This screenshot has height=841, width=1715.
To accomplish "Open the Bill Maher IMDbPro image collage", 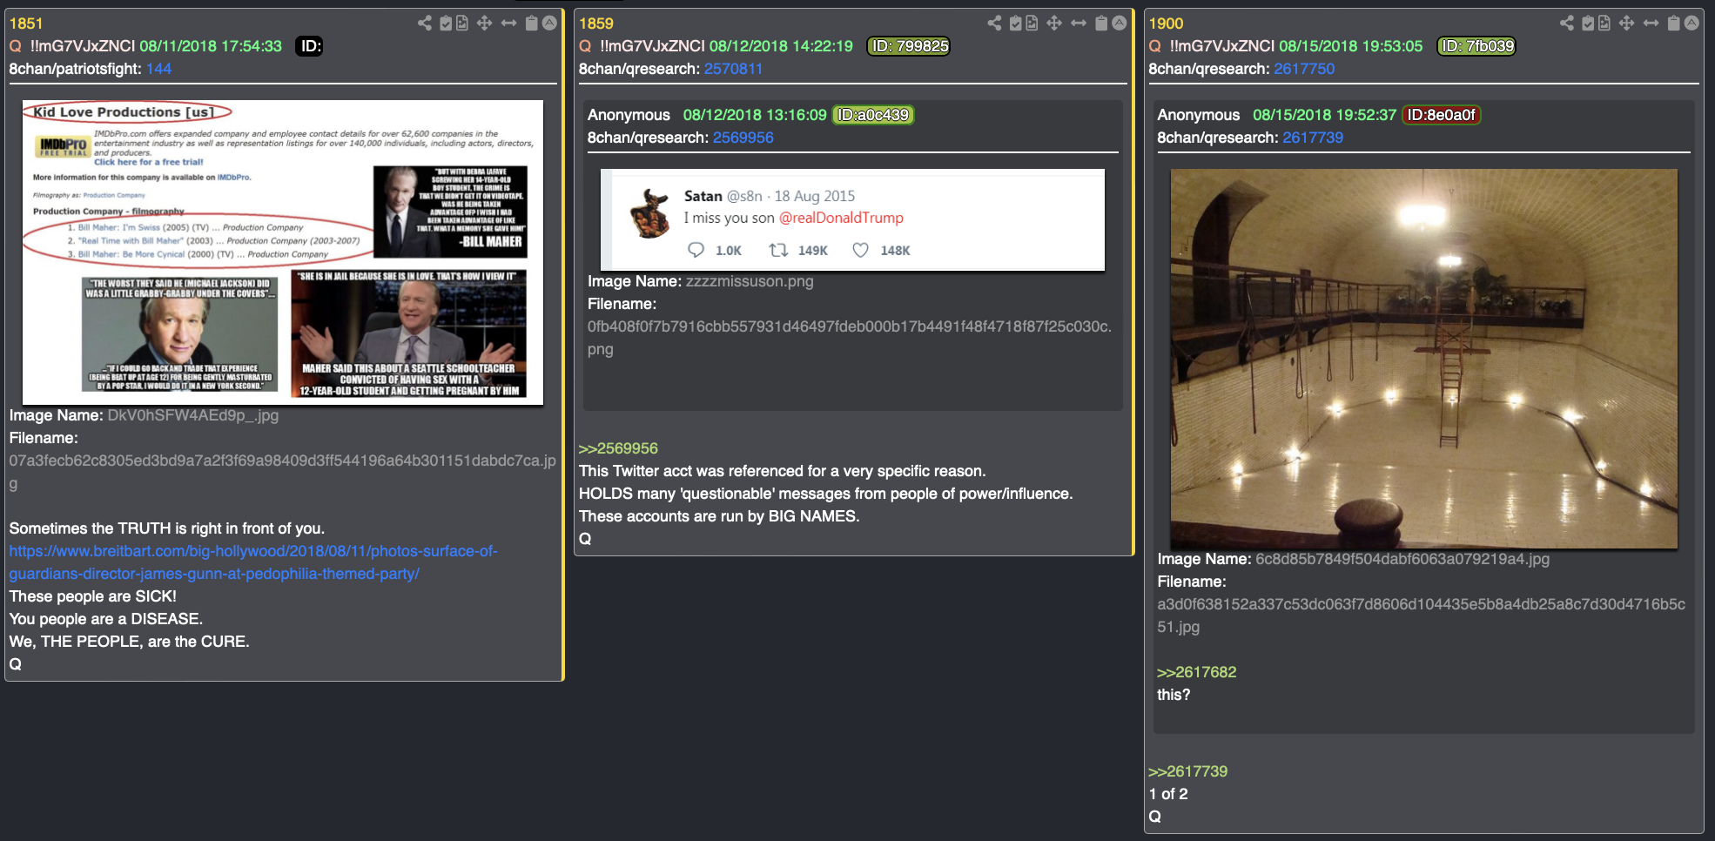I will [x=283, y=252].
